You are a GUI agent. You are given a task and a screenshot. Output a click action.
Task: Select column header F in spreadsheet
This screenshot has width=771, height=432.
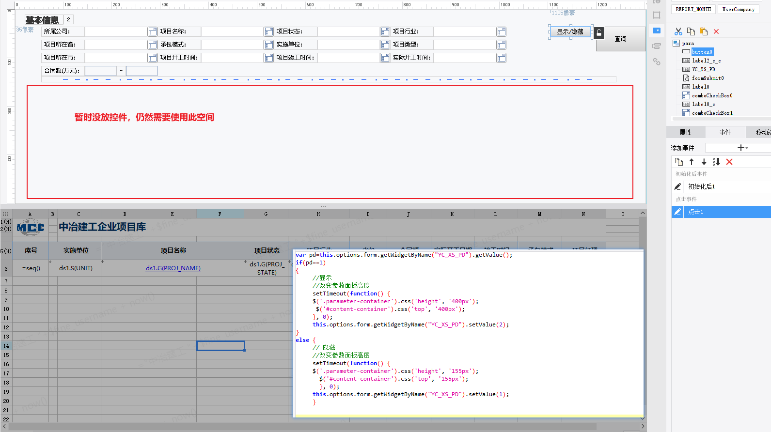point(220,214)
